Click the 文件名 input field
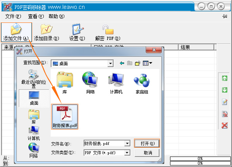Viewport: 232px width, 167px height. 104,143
